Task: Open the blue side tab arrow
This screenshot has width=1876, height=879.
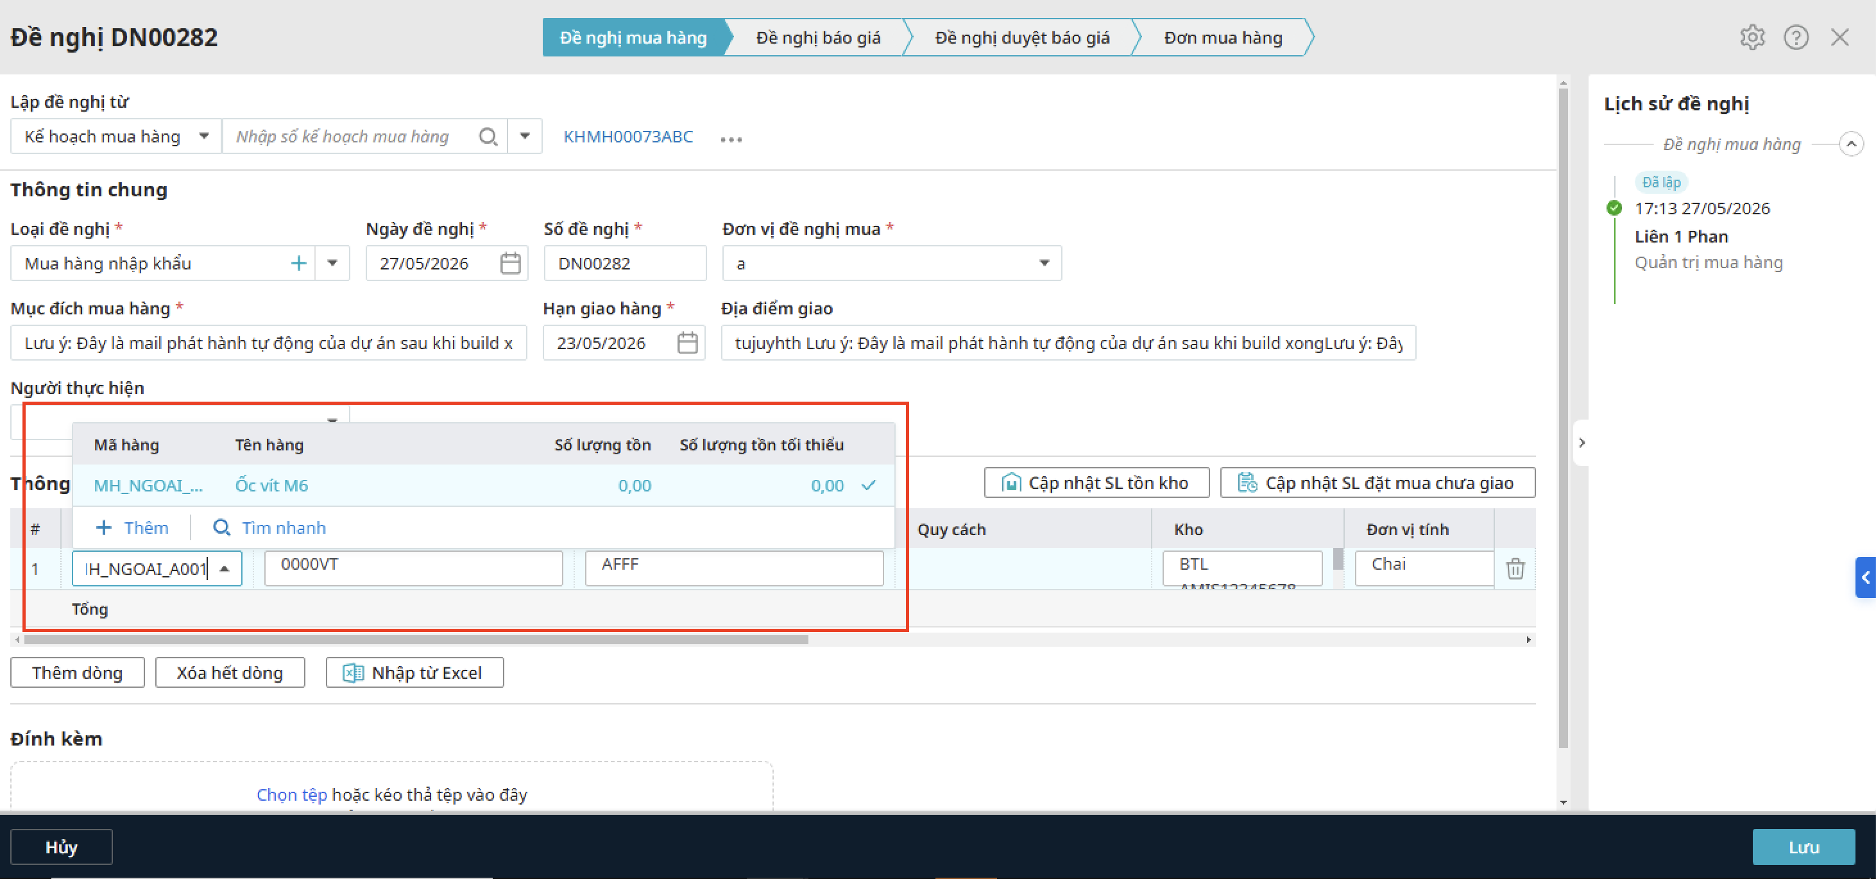Action: click(1865, 577)
